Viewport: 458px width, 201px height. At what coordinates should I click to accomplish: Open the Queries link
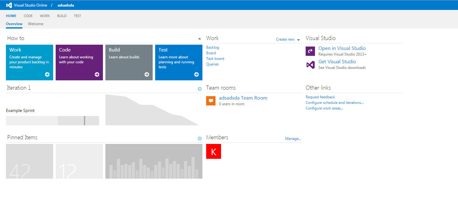tap(212, 64)
